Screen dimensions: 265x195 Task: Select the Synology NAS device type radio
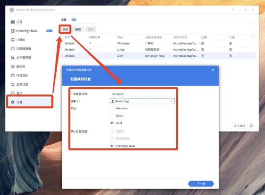(x=112, y=146)
